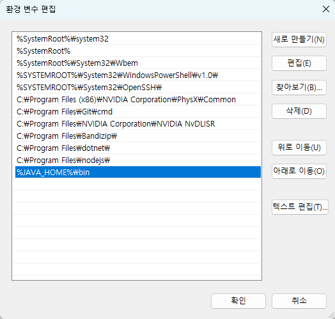Image resolution: width=335 pixels, height=319 pixels.
Task: Select the Git\cmd path entry
Action: point(137,112)
